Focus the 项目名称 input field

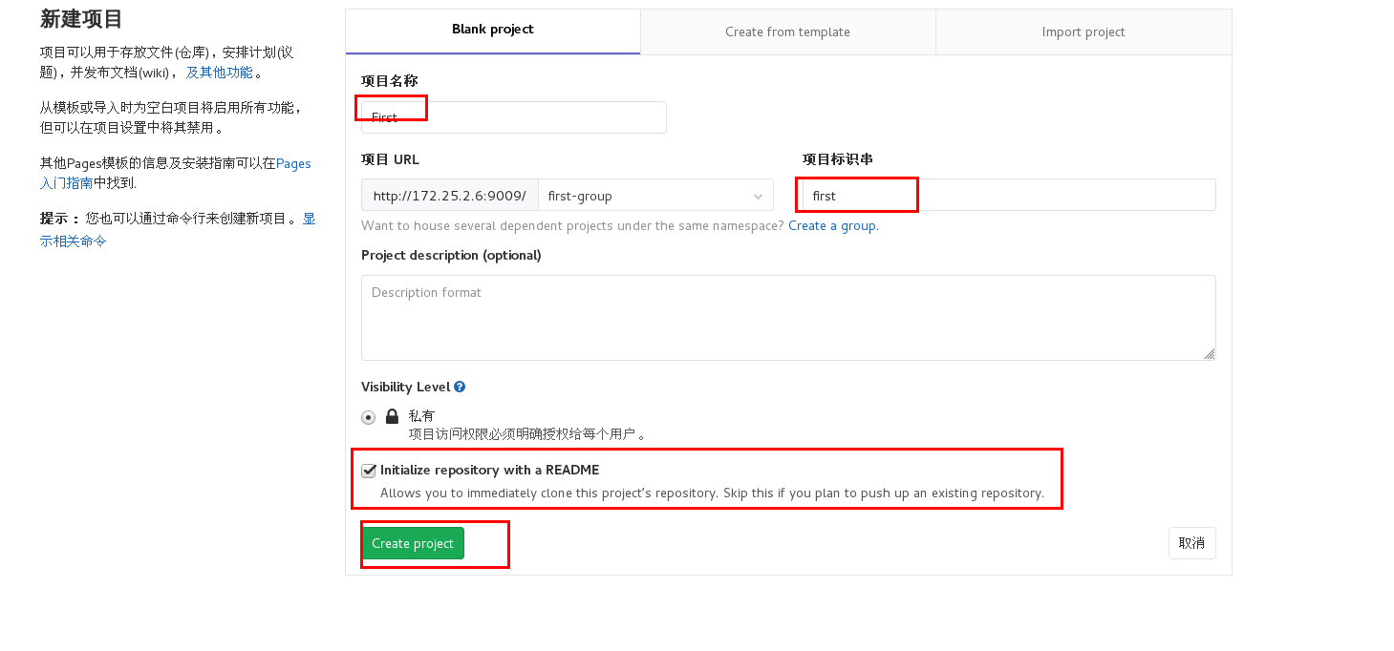pos(514,117)
